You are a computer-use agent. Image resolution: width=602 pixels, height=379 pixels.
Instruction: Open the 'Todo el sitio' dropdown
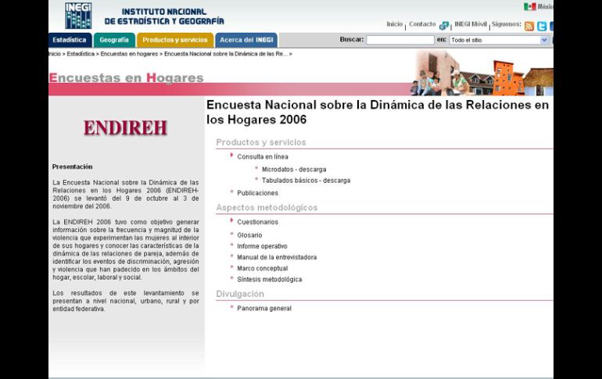(x=500, y=40)
